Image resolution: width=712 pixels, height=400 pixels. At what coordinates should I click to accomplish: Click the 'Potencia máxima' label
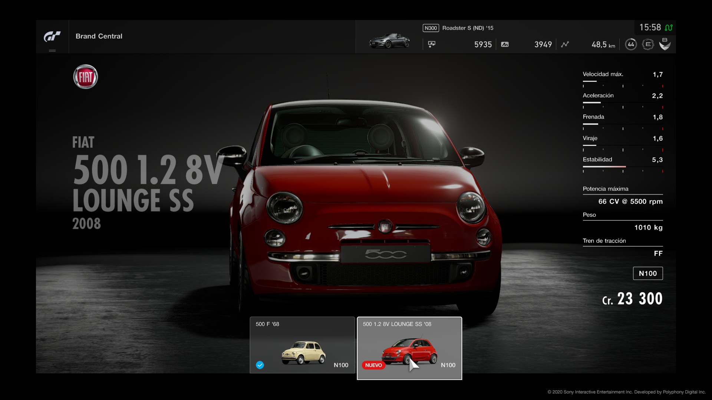606,189
